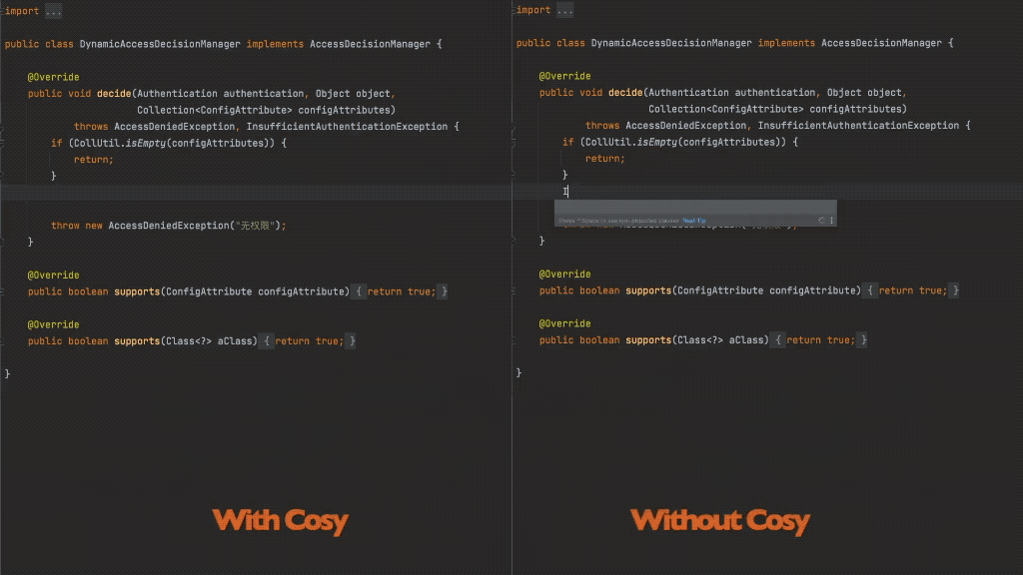
Task: Expand folded import block in left editor
Action: tap(54, 11)
